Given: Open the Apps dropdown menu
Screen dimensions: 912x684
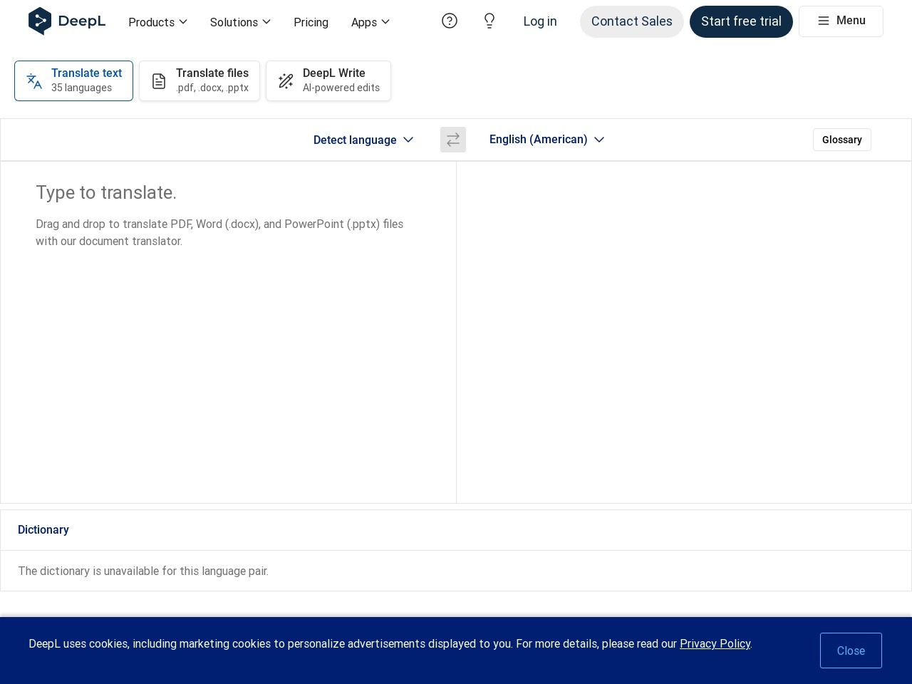Looking at the screenshot, I should pyautogui.click(x=370, y=22).
